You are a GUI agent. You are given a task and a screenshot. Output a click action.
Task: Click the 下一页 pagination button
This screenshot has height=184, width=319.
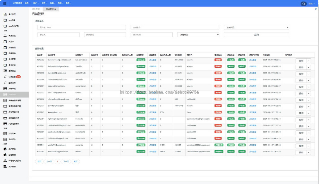(x=66, y=161)
